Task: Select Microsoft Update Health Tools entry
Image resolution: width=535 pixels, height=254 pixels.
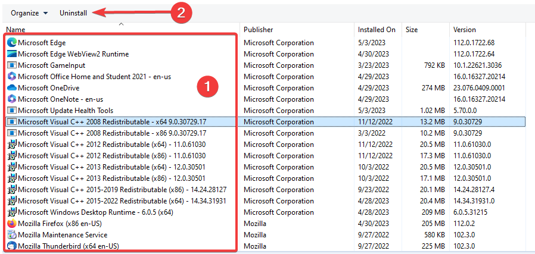Action: (66, 111)
